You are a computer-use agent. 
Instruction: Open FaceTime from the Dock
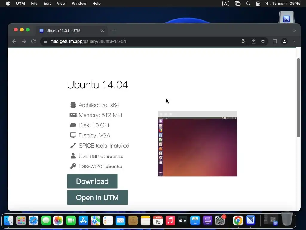tap(71, 221)
